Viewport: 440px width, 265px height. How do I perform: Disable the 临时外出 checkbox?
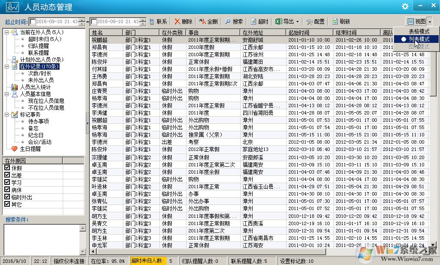(7, 197)
